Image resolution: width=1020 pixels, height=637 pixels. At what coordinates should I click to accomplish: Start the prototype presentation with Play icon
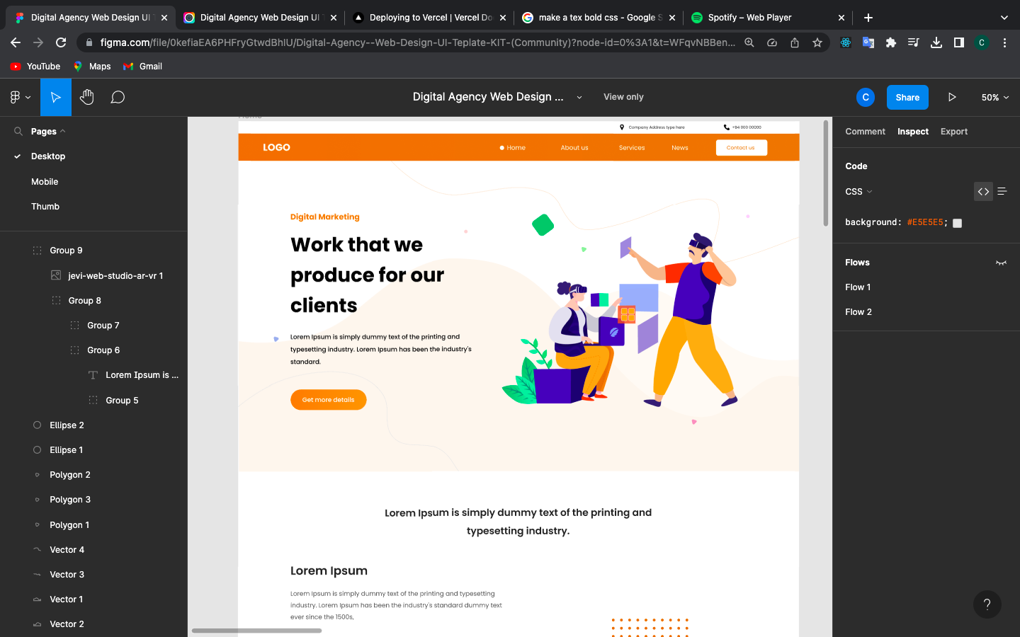coord(952,97)
